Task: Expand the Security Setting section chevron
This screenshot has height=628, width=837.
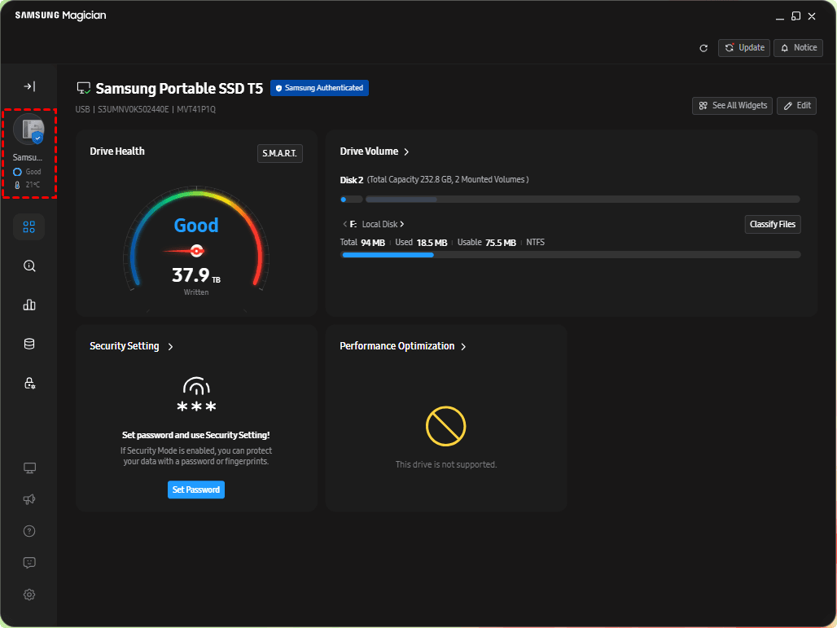Action: point(170,347)
